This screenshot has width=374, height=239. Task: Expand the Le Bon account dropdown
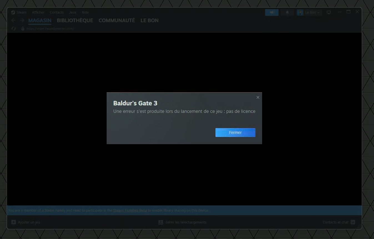click(309, 12)
